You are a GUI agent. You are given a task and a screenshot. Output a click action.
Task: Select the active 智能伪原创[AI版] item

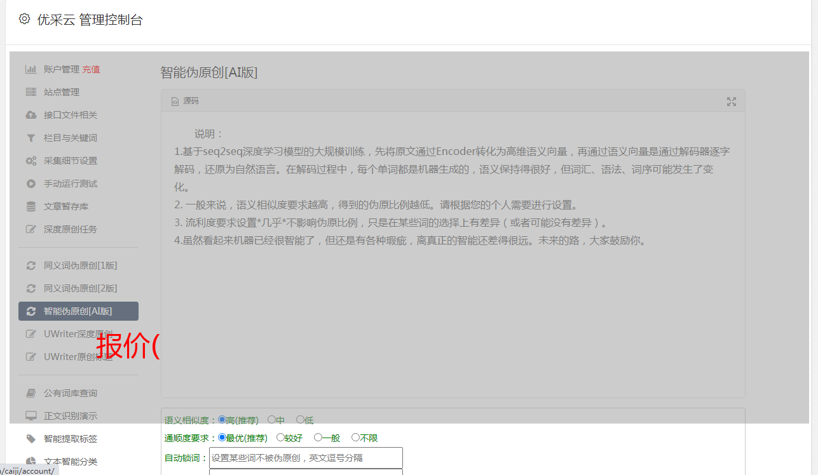(78, 311)
